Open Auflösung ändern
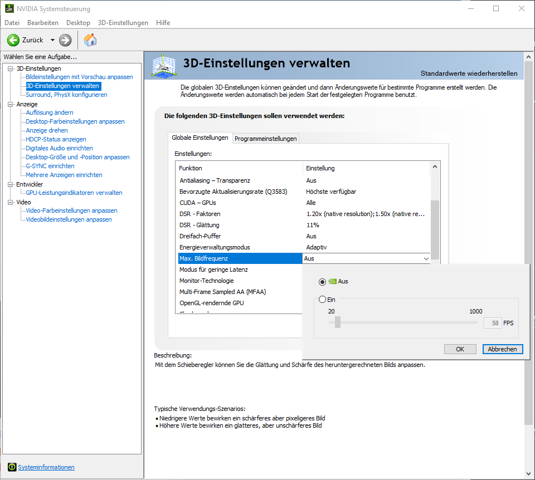 click(x=50, y=112)
